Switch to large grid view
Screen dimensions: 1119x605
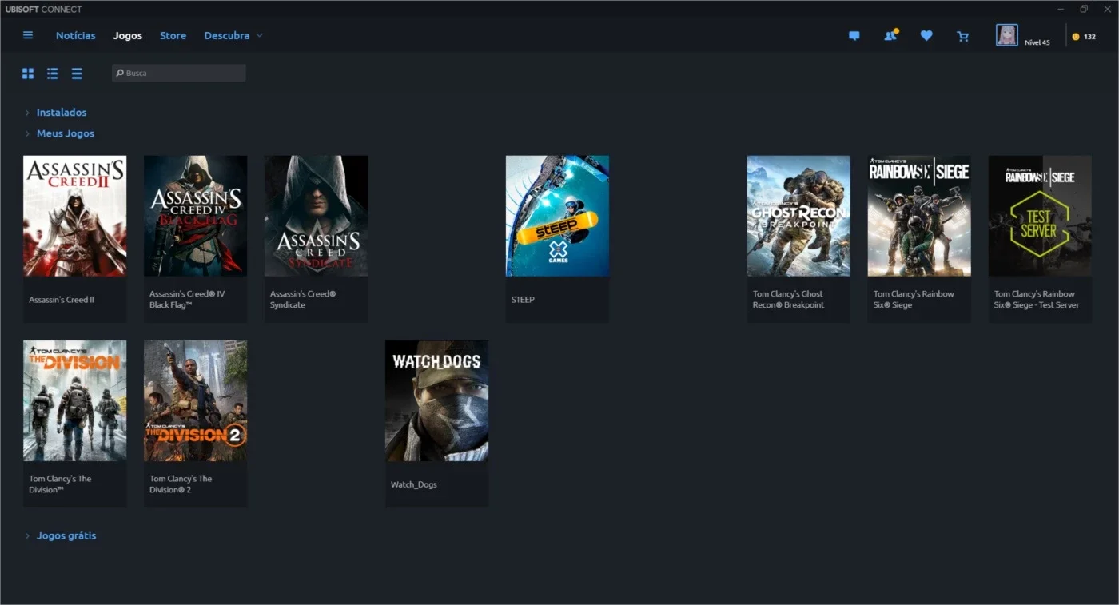click(x=28, y=74)
